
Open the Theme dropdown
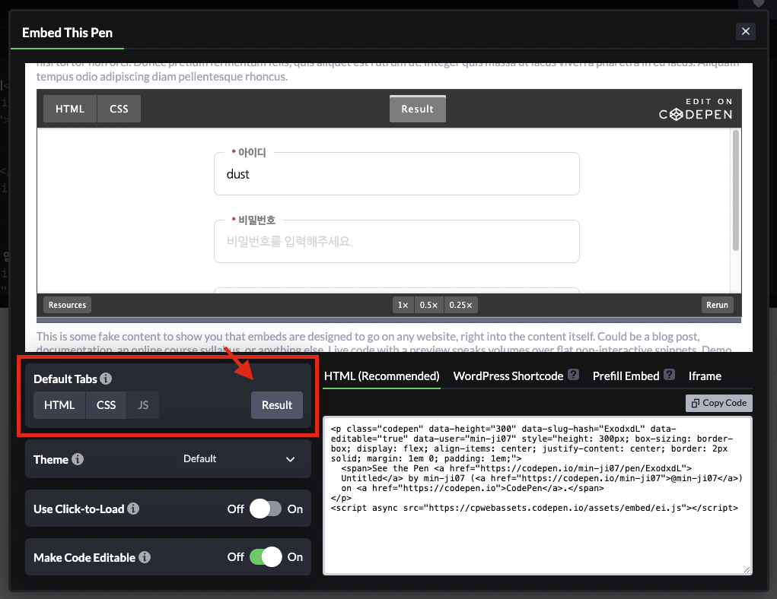pos(240,459)
